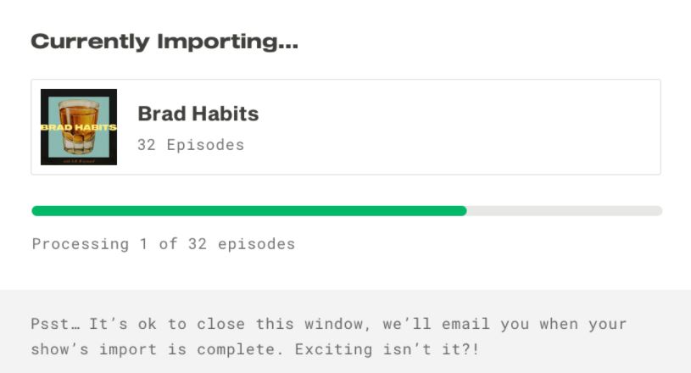
Task: Click the yellow BRAD HABITS text on cover
Action: 78,128
